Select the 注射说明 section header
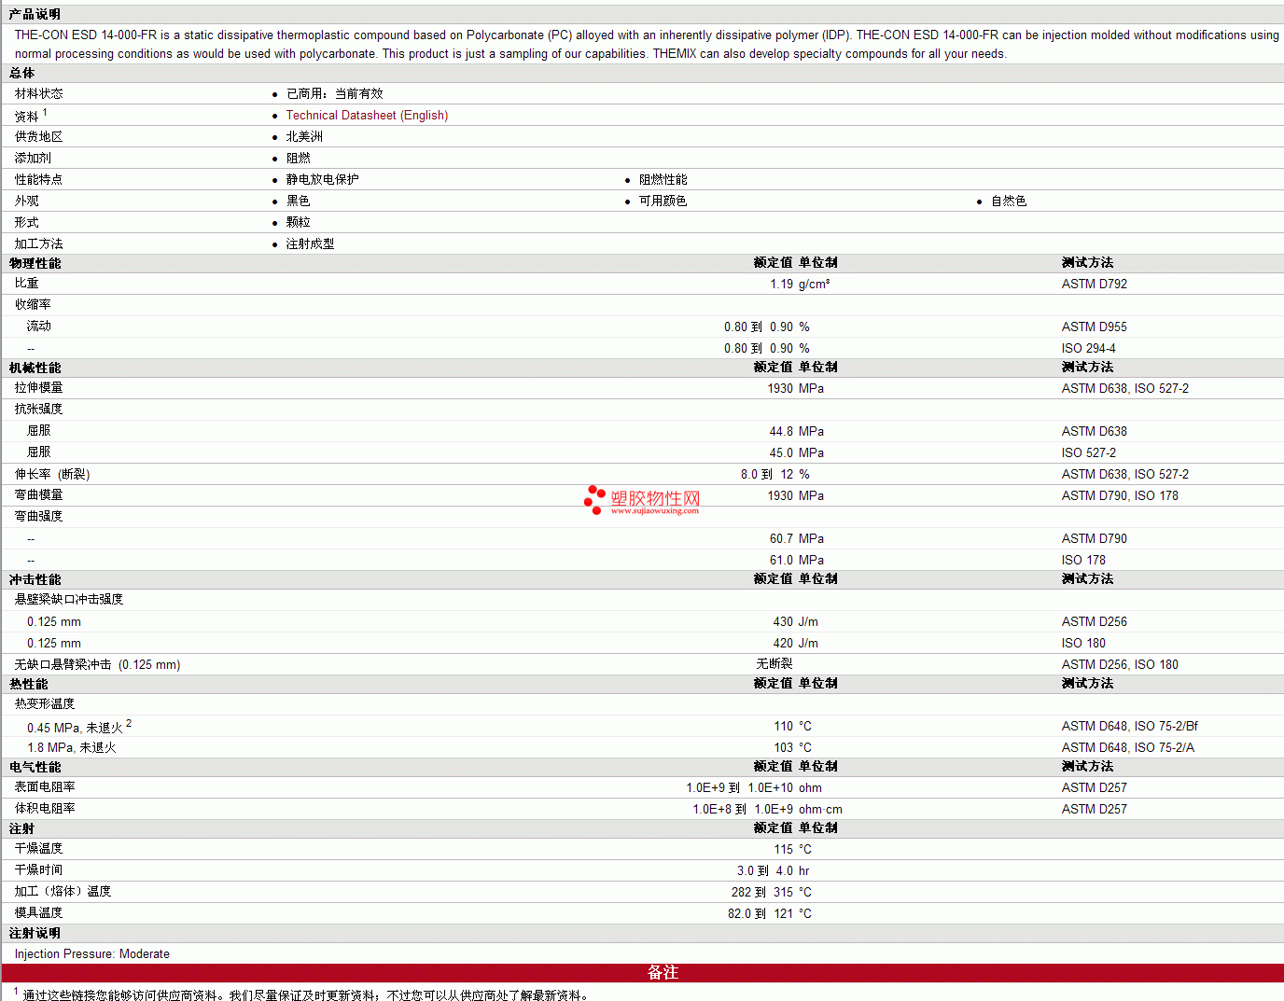Image resolution: width=1284 pixels, height=1001 pixels. click(35, 933)
